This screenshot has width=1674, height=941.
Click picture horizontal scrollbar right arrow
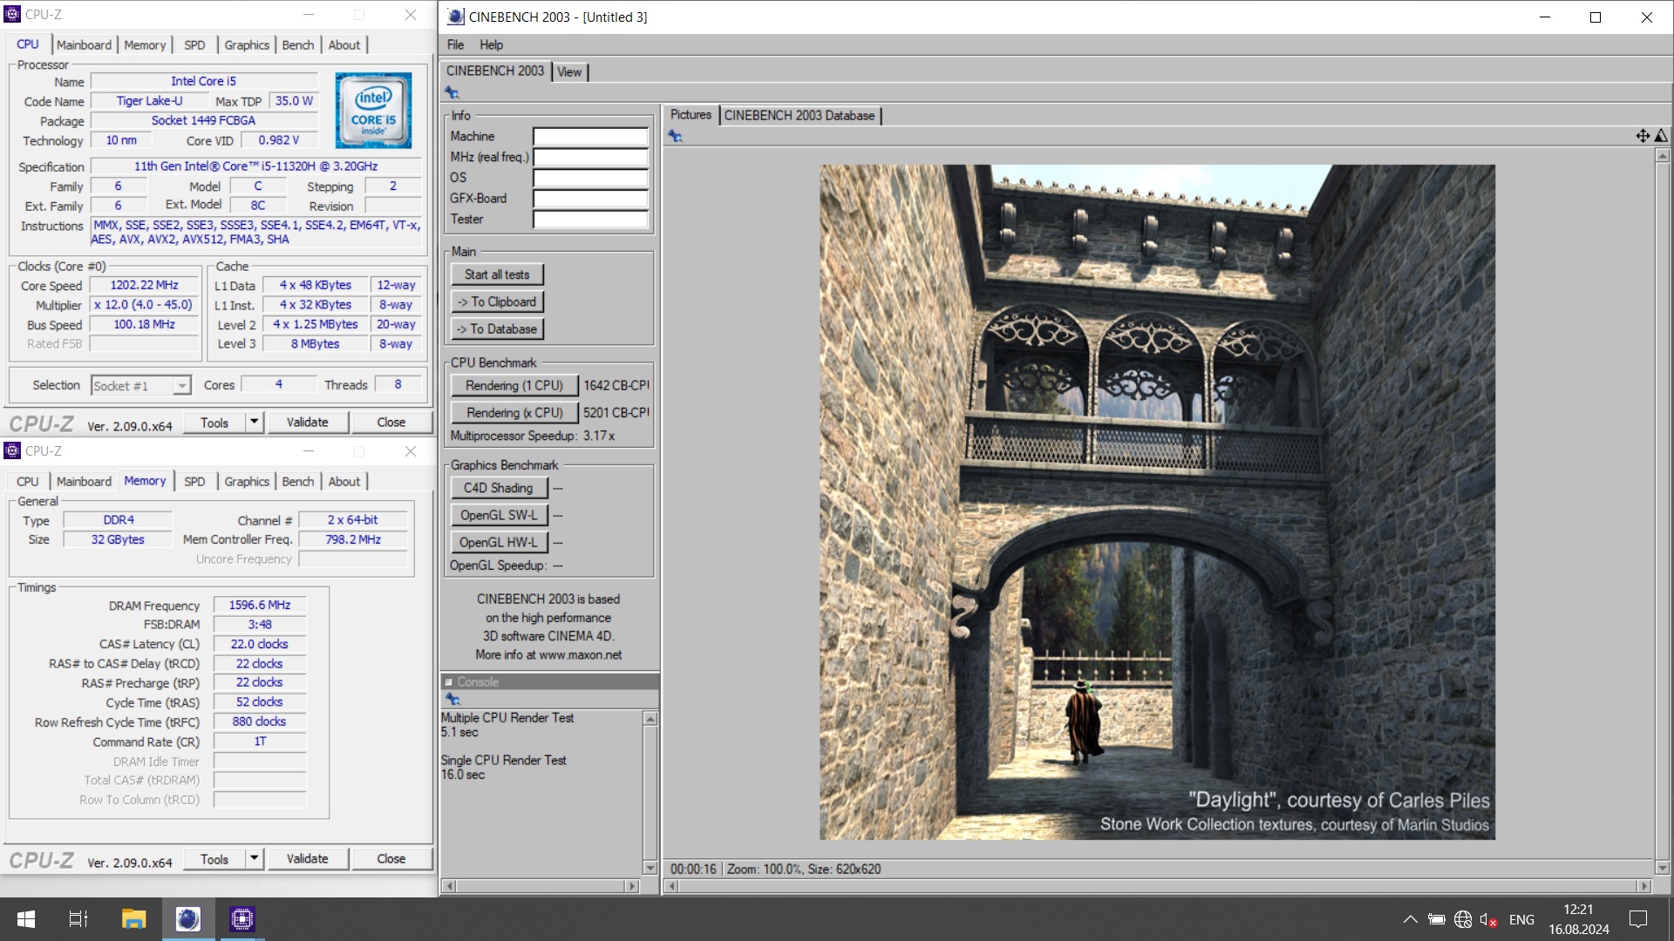pos(1644,886)
